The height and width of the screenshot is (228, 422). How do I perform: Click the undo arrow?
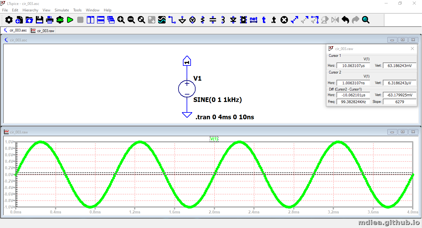(x=345, y=20)
